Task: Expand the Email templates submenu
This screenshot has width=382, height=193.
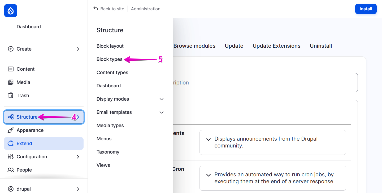Action: coord(162,112)
